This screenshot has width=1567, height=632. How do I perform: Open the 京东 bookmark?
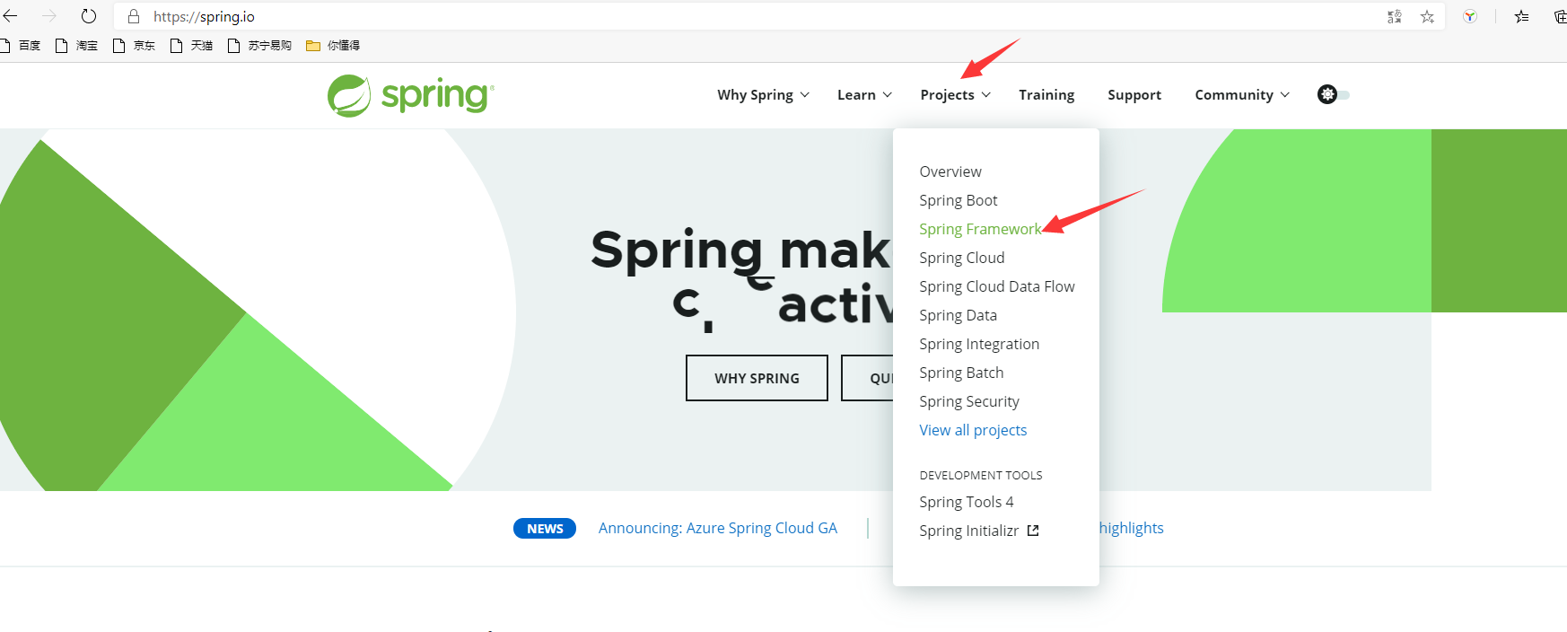tap(134, 46)
